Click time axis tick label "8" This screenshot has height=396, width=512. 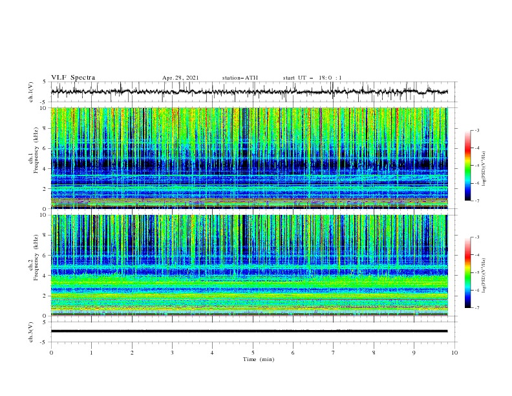pyautogui.click(x=374, y=353)
